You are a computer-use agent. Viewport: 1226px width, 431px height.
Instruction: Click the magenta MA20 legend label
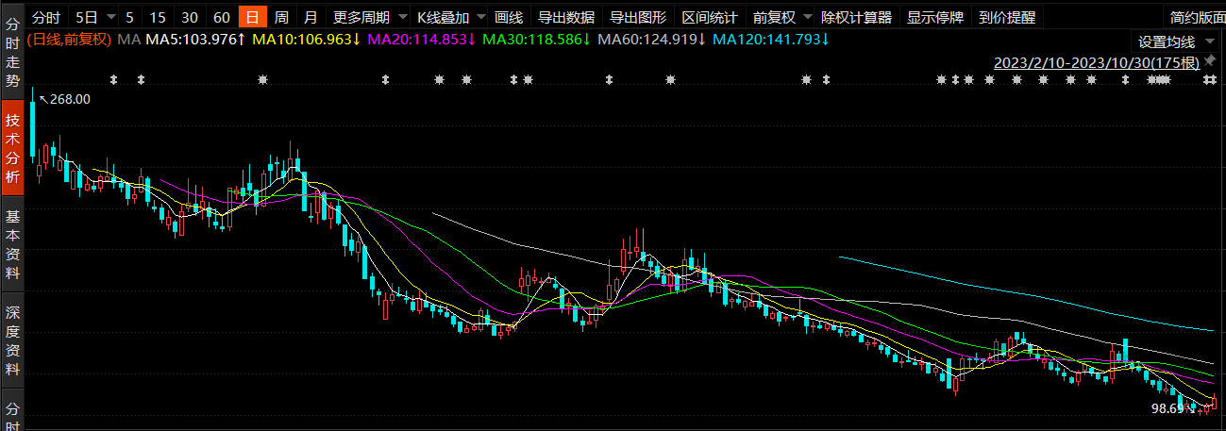(420, 39)
